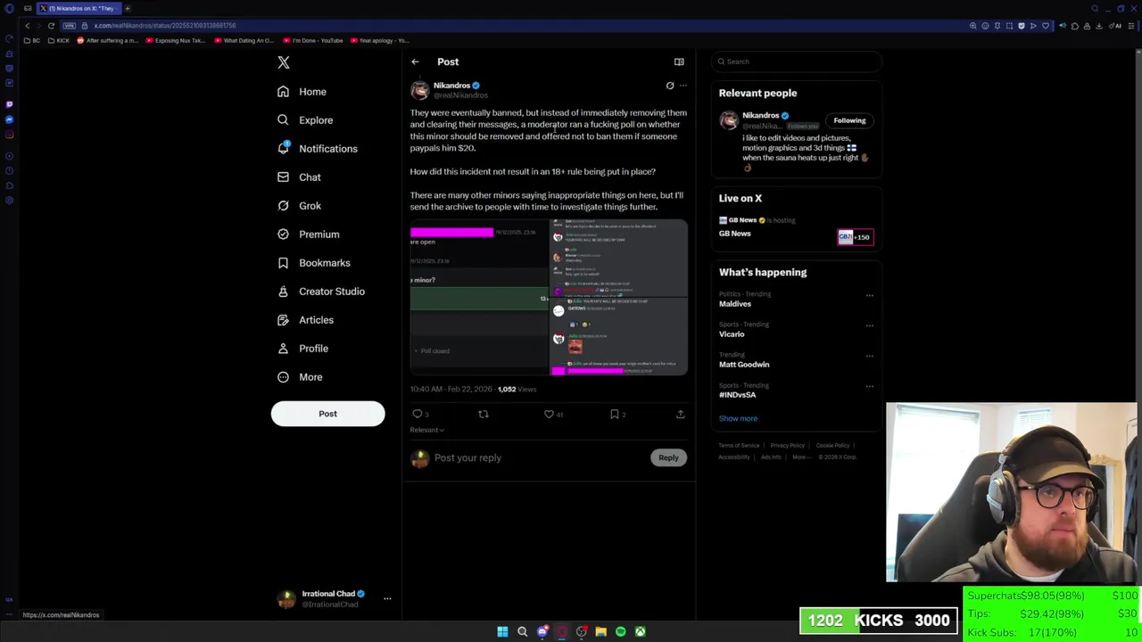Viewport: 1142px width, 642px height.
Task: Click Show more under trends
Action: [738, 418]
